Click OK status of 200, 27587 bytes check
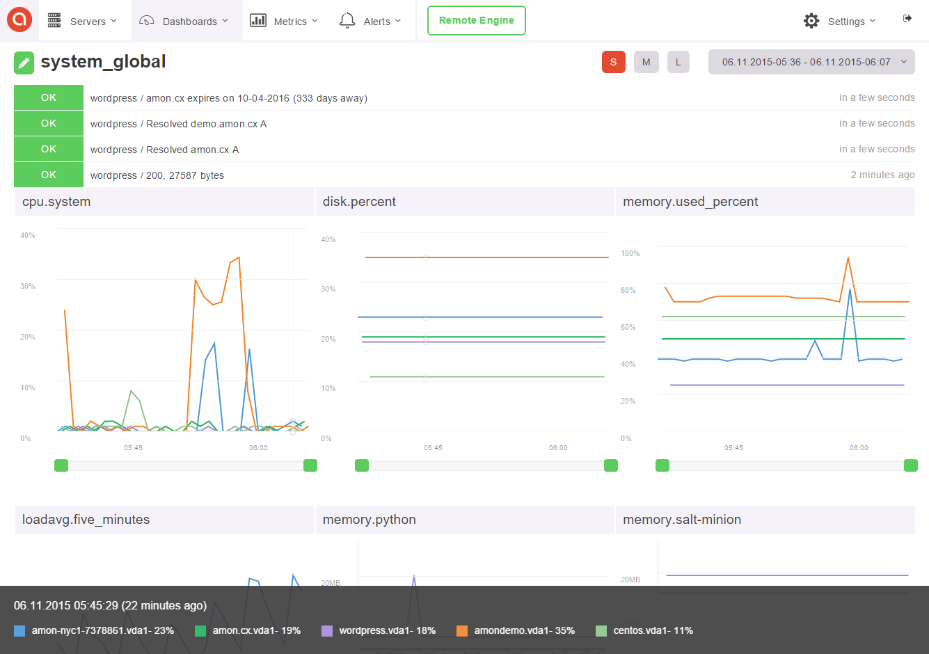Viewport: 929px width, 654px height. pos(49,175)
